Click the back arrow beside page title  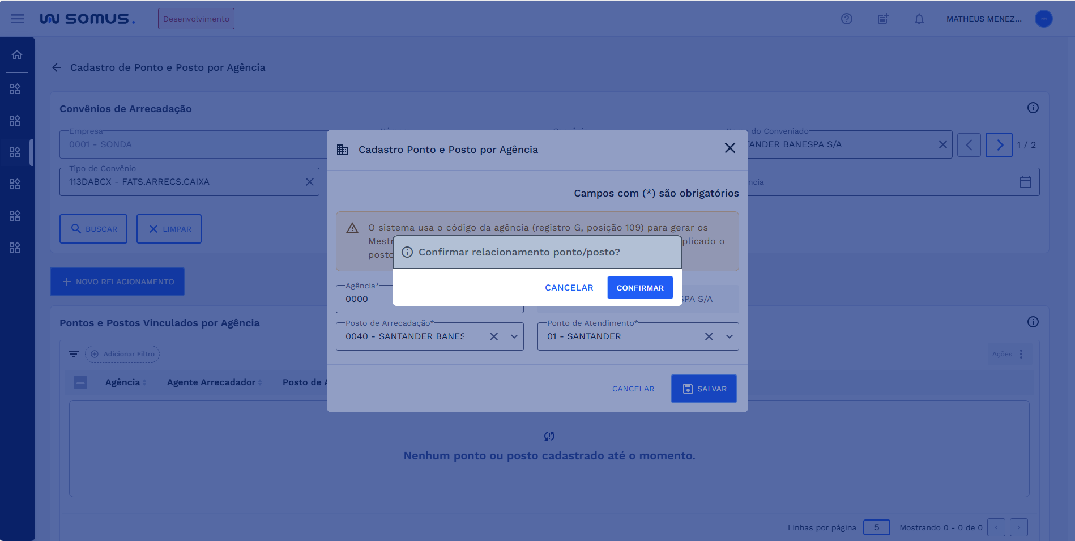[x=57, y=67]
